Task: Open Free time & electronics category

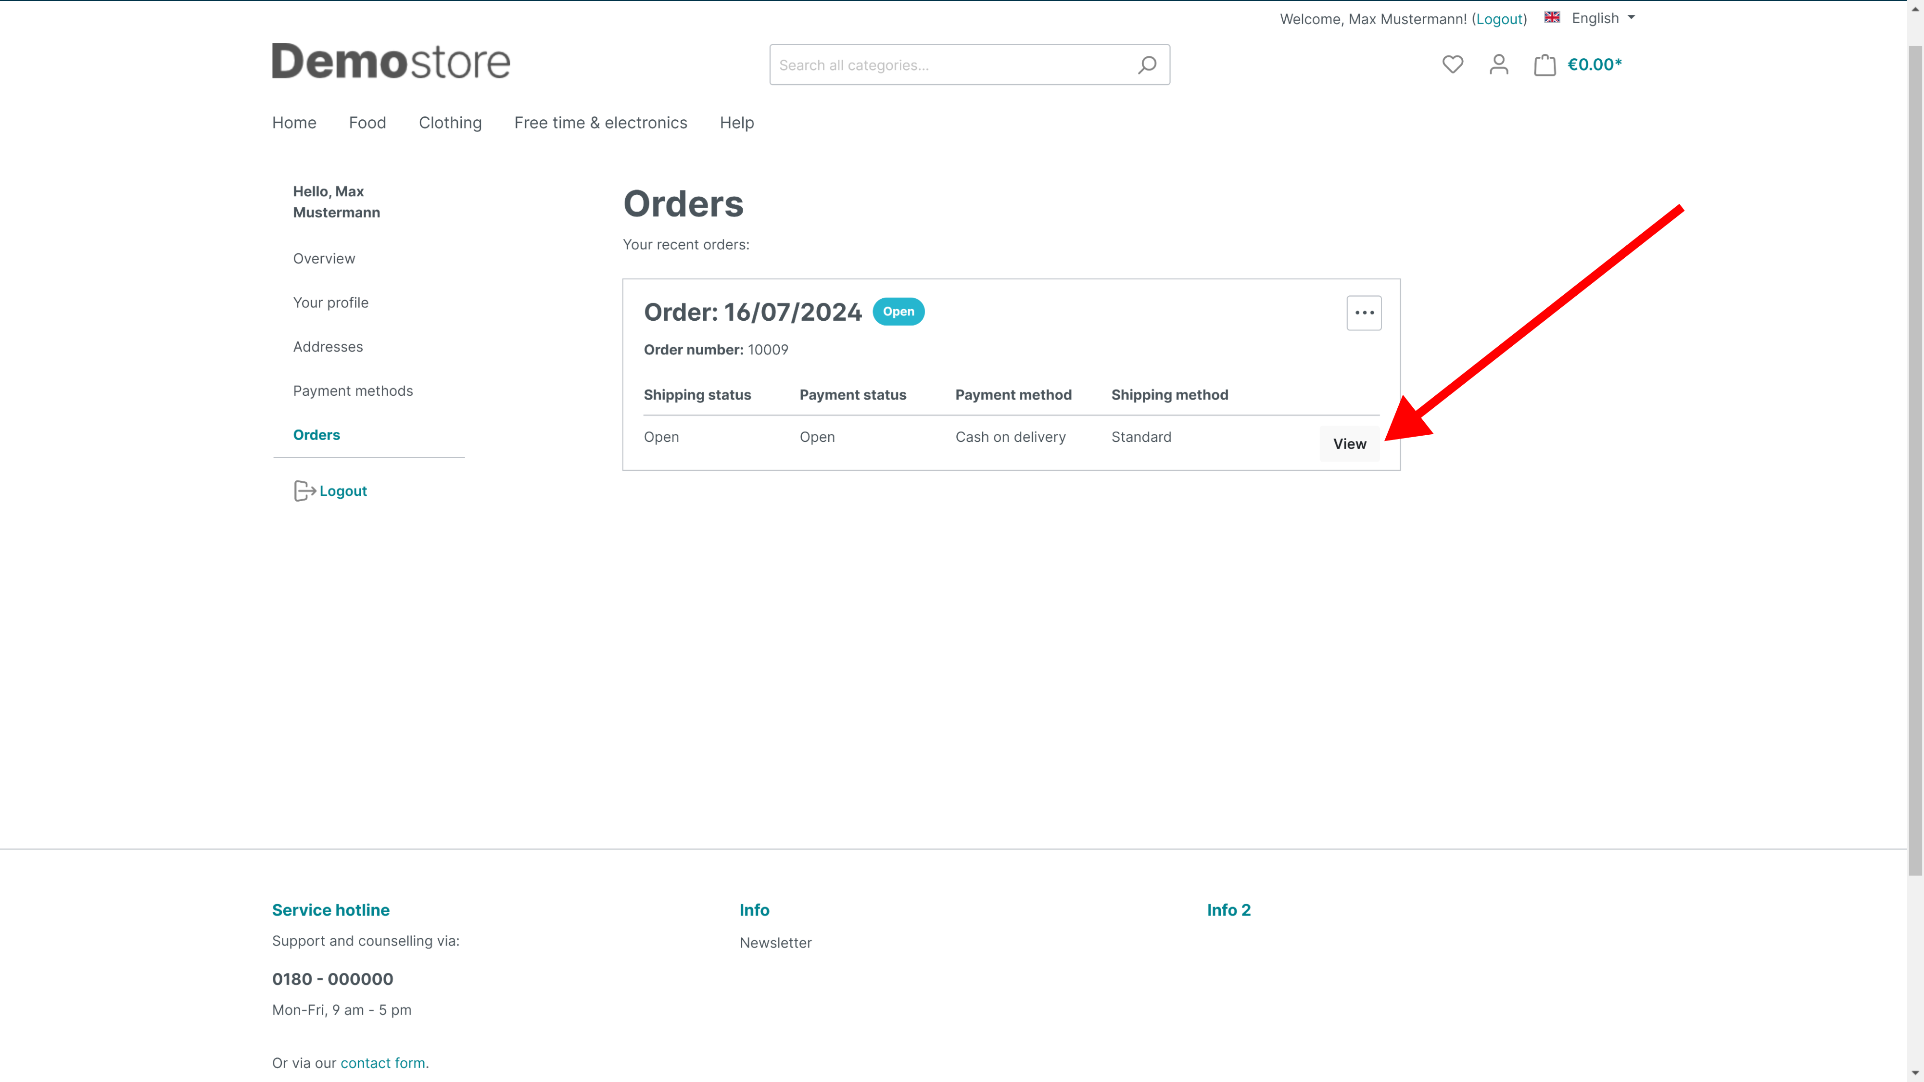Action: coord(600,123)
